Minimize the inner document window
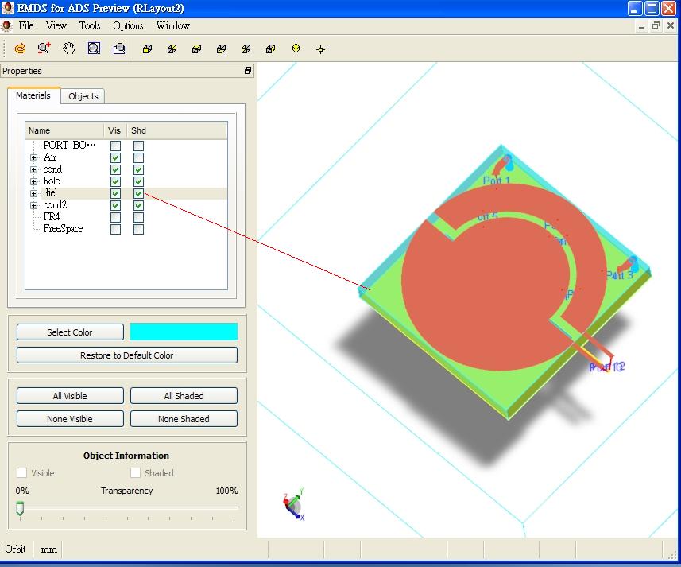681x567 pixels. tap(641, 26)
